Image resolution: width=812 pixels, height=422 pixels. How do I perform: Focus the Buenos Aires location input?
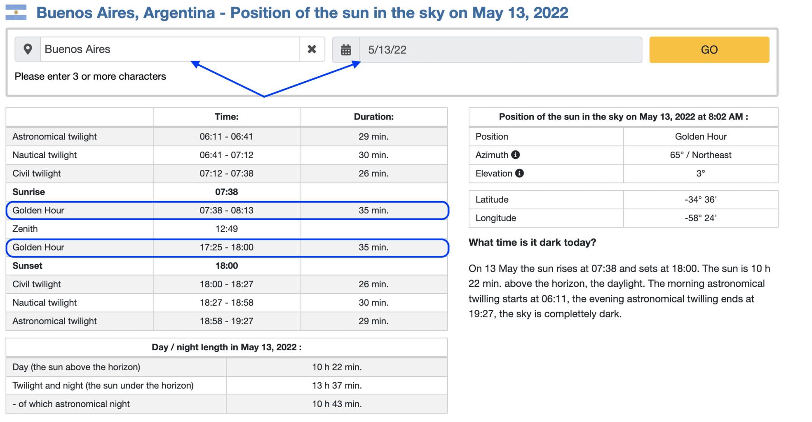(x=170, y=49)
